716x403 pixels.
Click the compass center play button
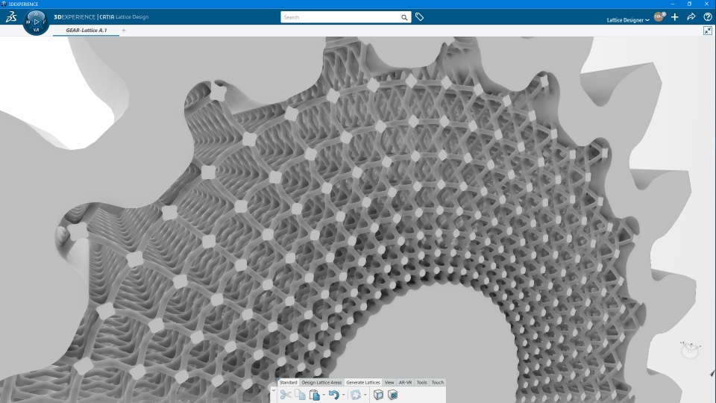pyautogui.click(x=36, y=22)
